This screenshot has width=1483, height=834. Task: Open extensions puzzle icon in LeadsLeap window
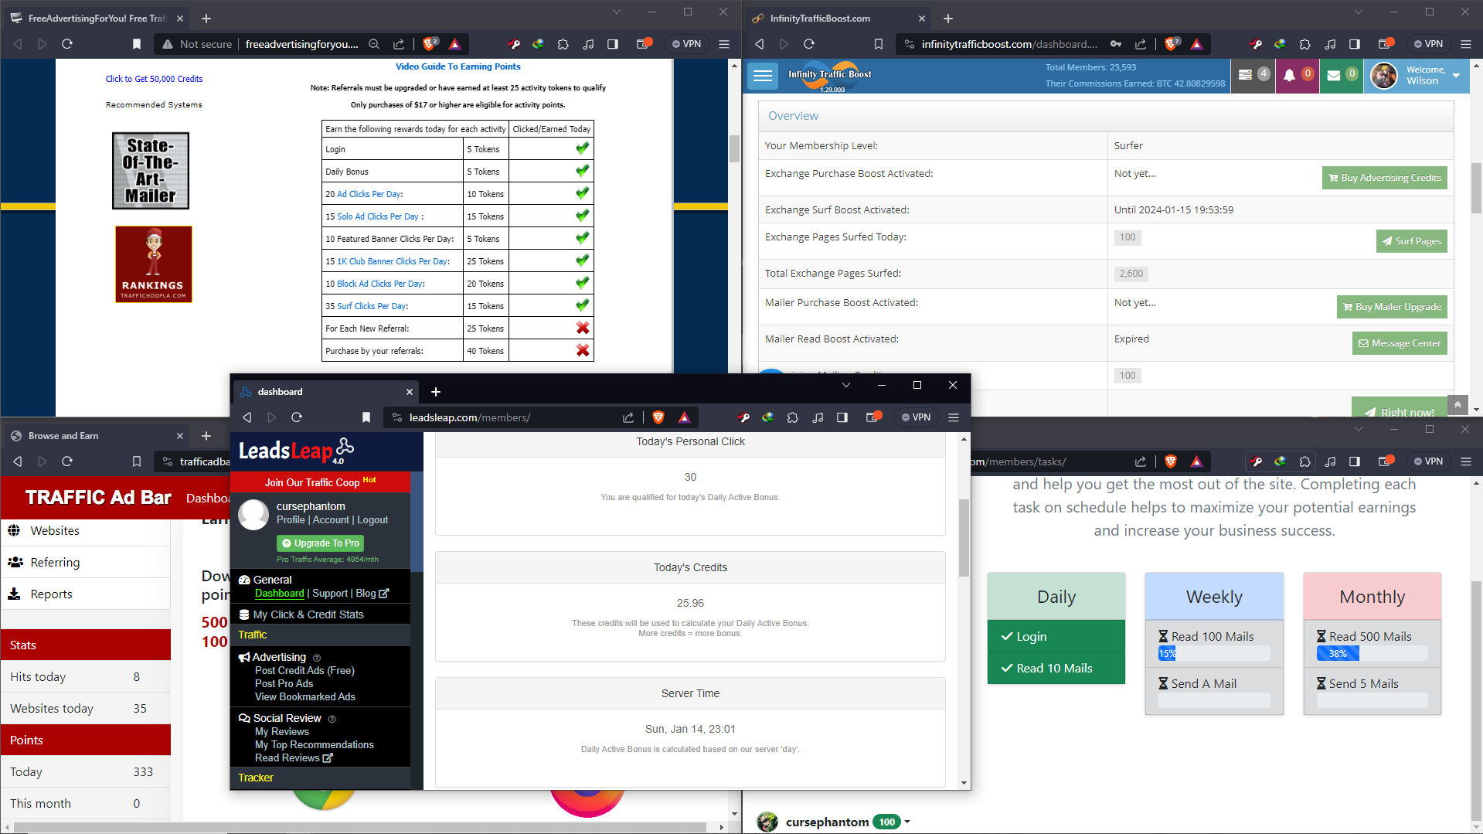point(793,417)
